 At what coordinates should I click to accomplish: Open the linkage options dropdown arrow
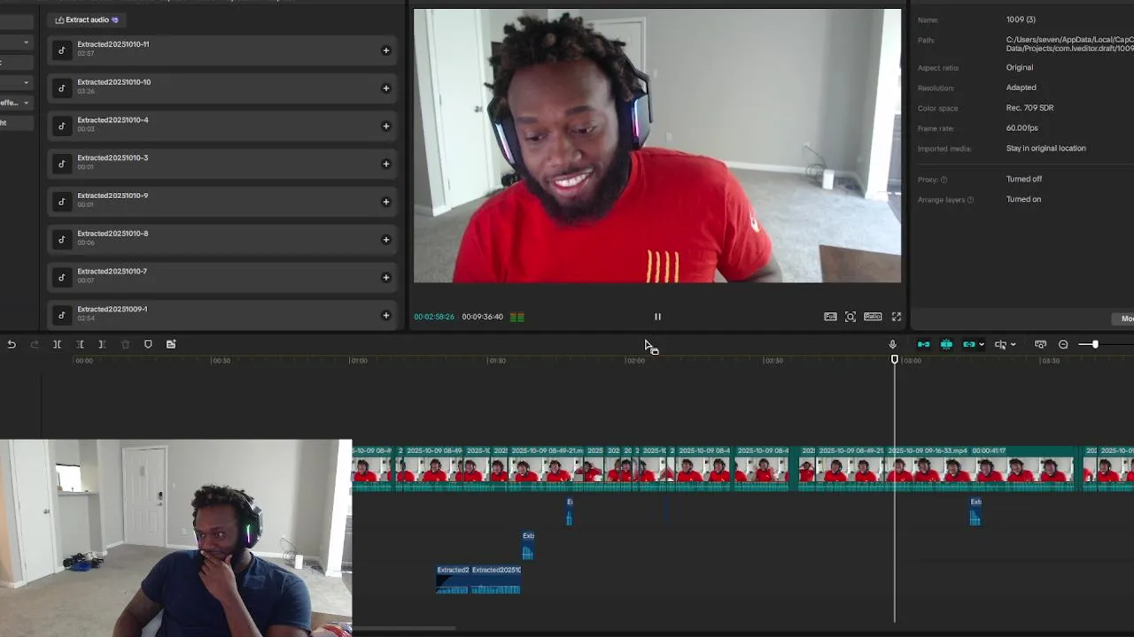click(x=981, y=345)
